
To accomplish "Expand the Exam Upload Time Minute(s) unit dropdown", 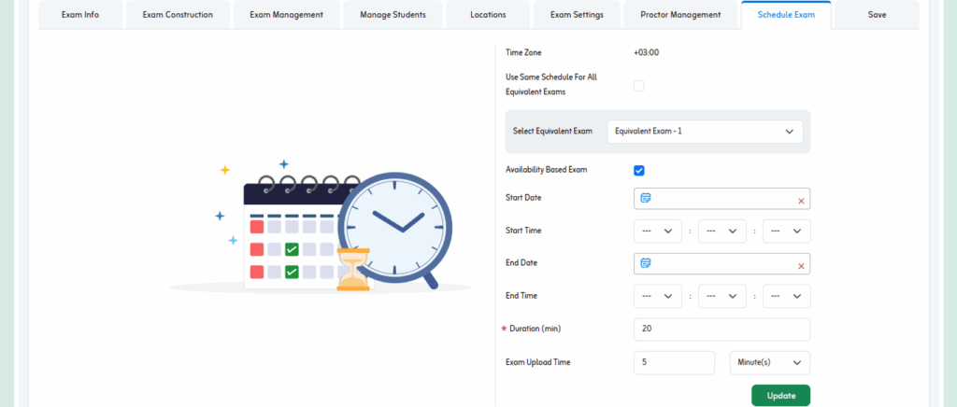I will pos(769,362).
